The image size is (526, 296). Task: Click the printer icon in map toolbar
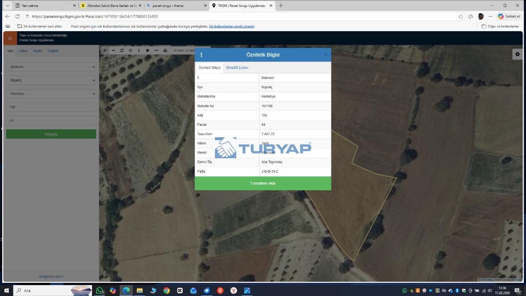click(165, 50)
